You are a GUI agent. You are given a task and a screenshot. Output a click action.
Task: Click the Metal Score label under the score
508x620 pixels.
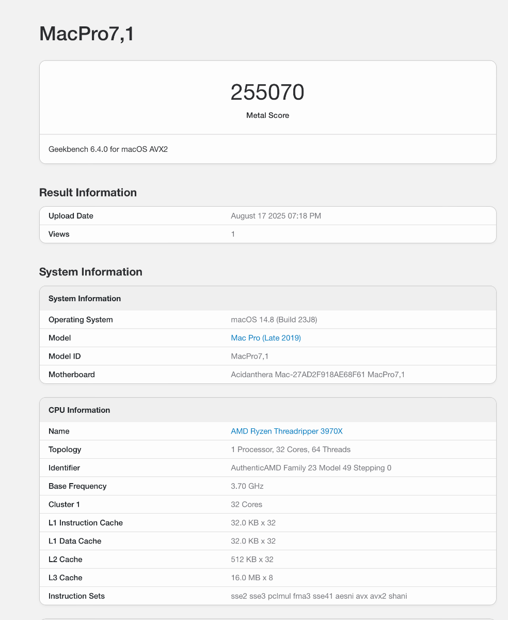pos(267,115)
